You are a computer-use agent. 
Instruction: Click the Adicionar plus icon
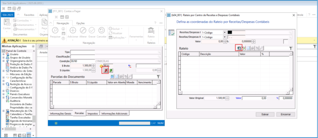pyautogui.click(x=73, y=31)
